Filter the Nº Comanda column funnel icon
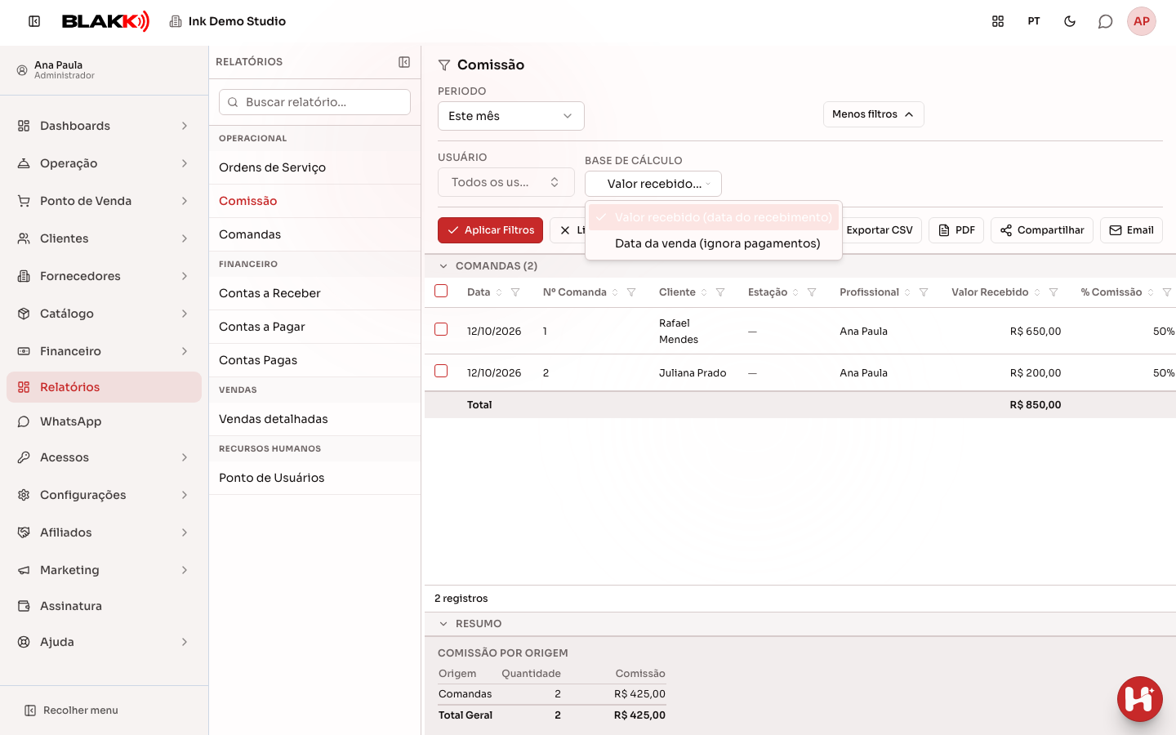Screen dimensions: 1176x735 (x=631, y=292)
